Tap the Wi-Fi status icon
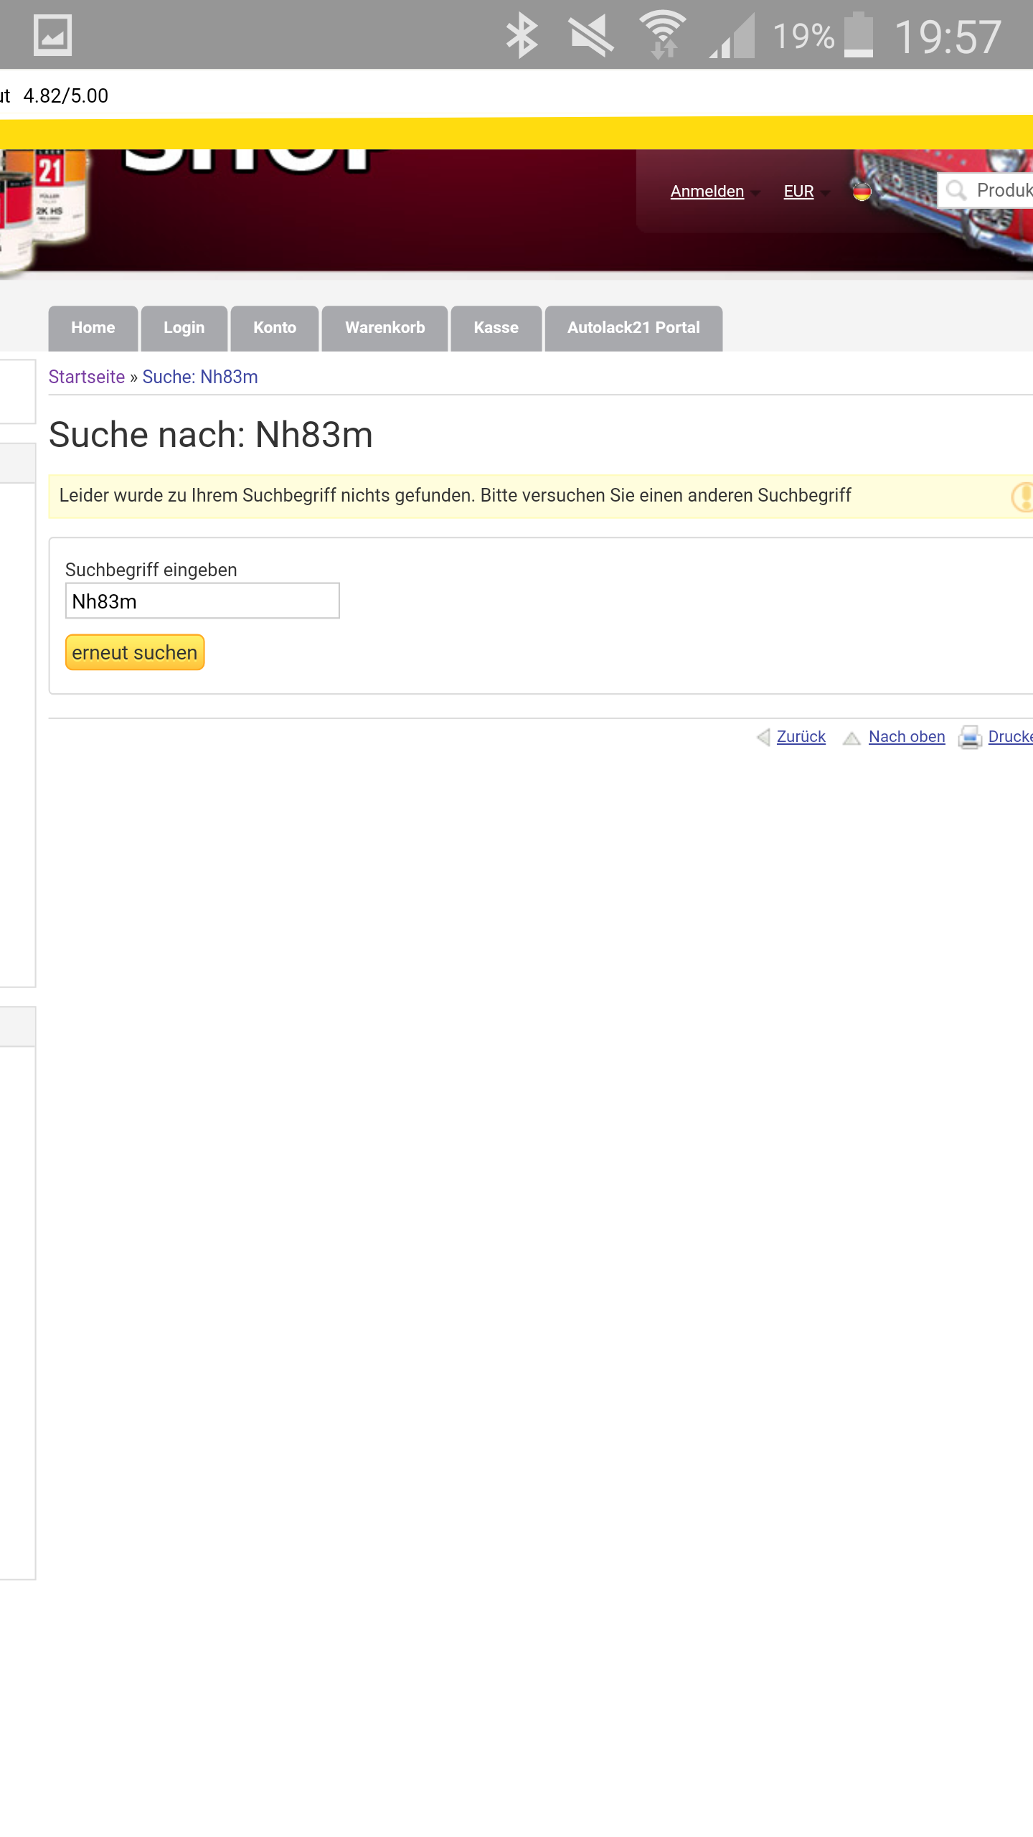The height and width of the screenshot is (1837, 1033). pos(663,34)
